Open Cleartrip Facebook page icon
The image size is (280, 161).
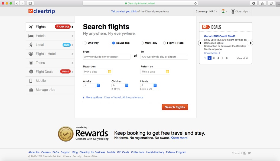245,153
